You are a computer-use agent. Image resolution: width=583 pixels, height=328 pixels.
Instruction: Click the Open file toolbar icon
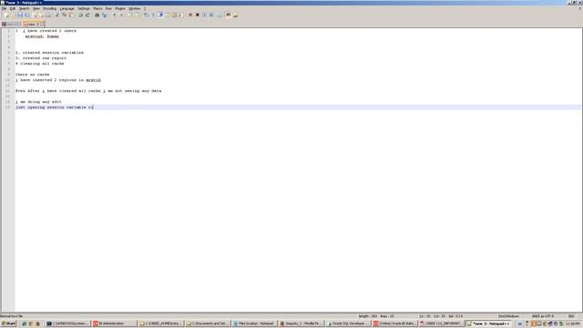pyautogui.click(x=13, y=15)
